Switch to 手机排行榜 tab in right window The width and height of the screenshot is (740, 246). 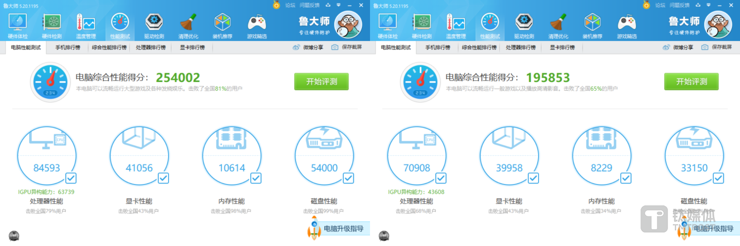pos(437,48)
